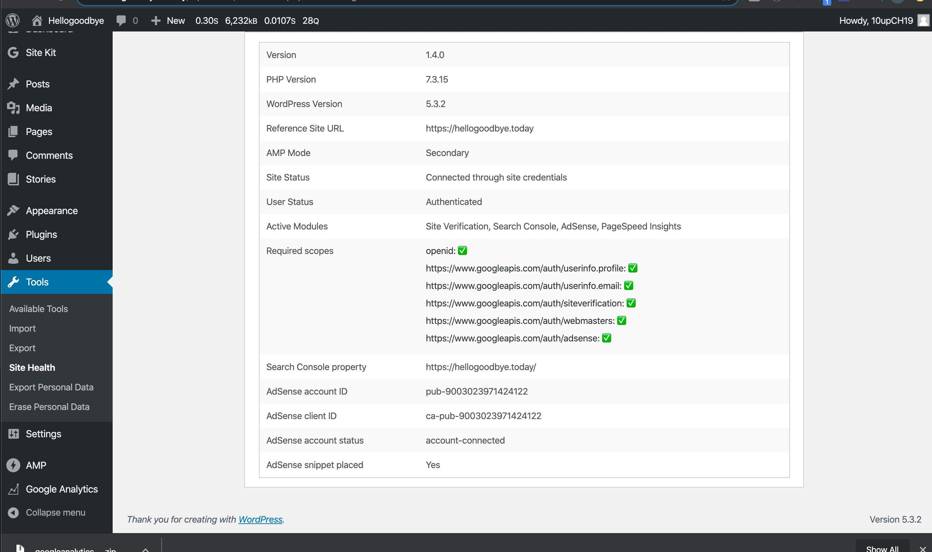Click the PHP Version value 7.3.15
The height and width of the screenshot is (552, 932).
coord(437,79)
